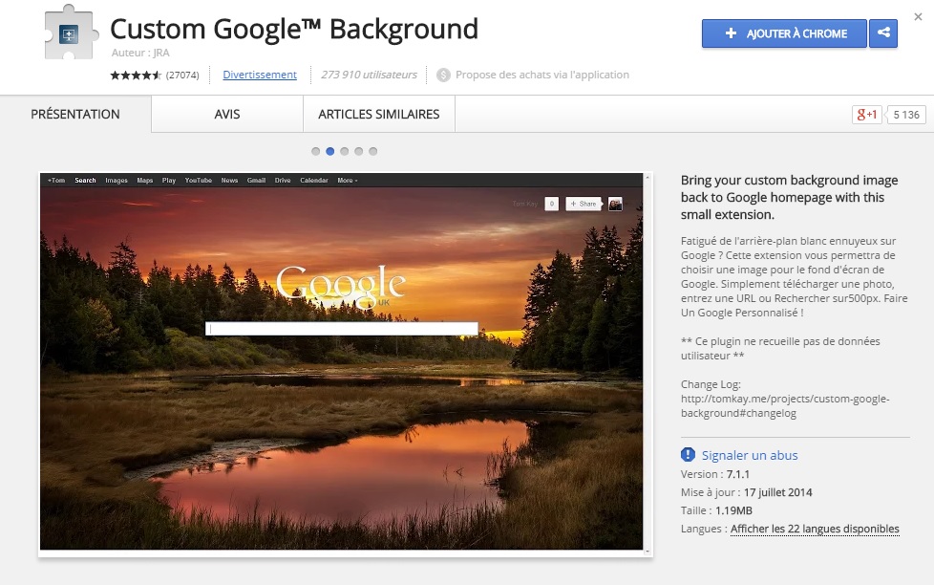The width and height of the screenshot is (934, 585).
Task: Close the extension details overlay
Action: point(918,16)
